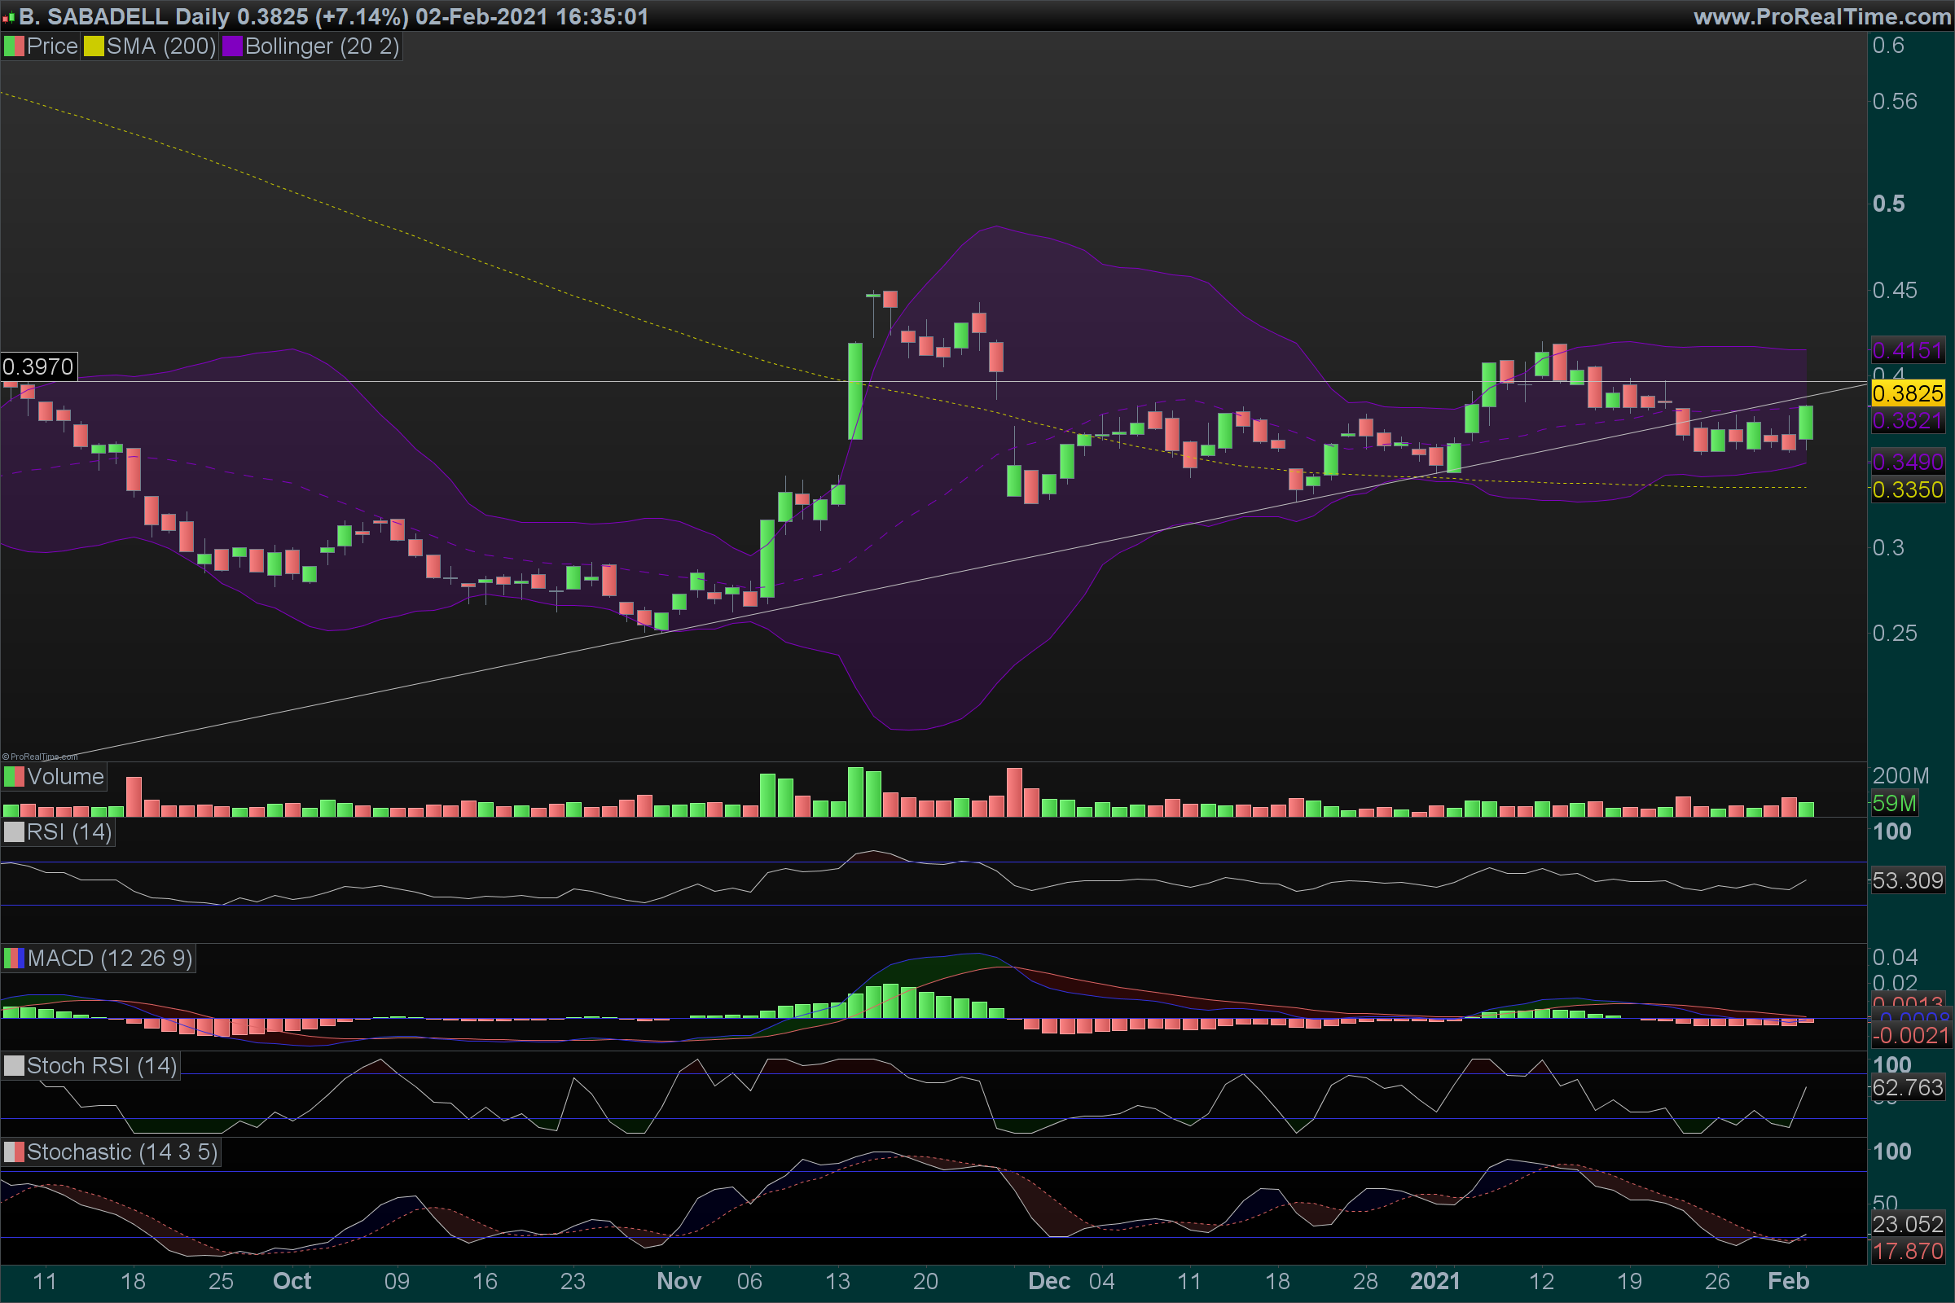Viewport: 1955px width, 1303px height.
Task: Click the 2021 marker on date axis
Action: (x=1434, y=1280)
